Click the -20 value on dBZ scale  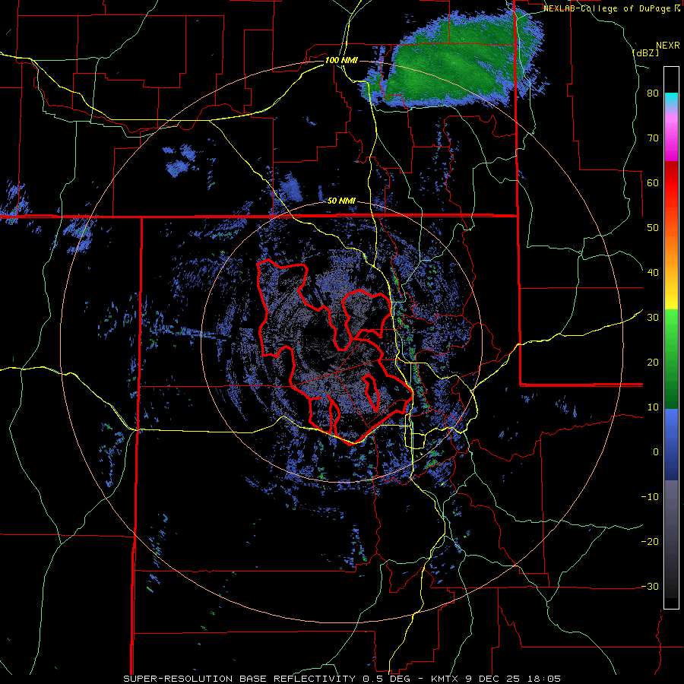point(650,542)
